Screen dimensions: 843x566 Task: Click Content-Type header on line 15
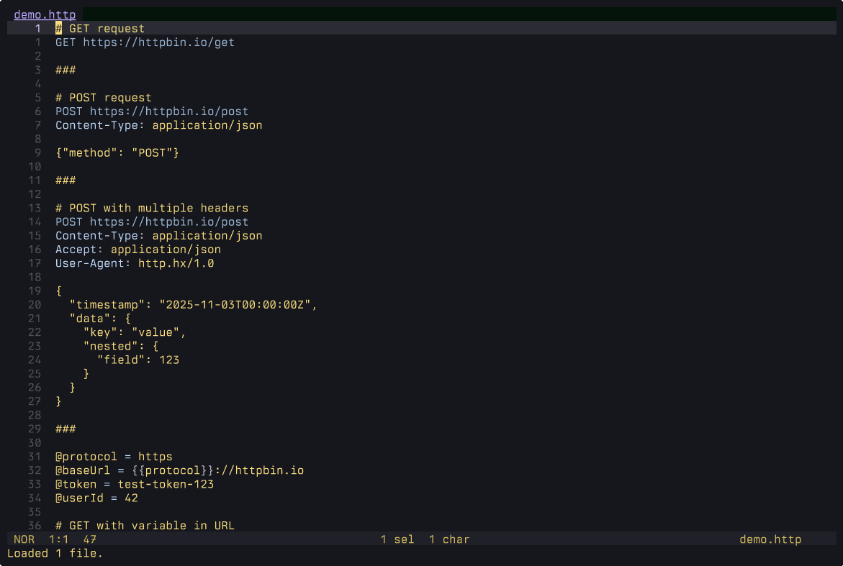tap(159, 236)
